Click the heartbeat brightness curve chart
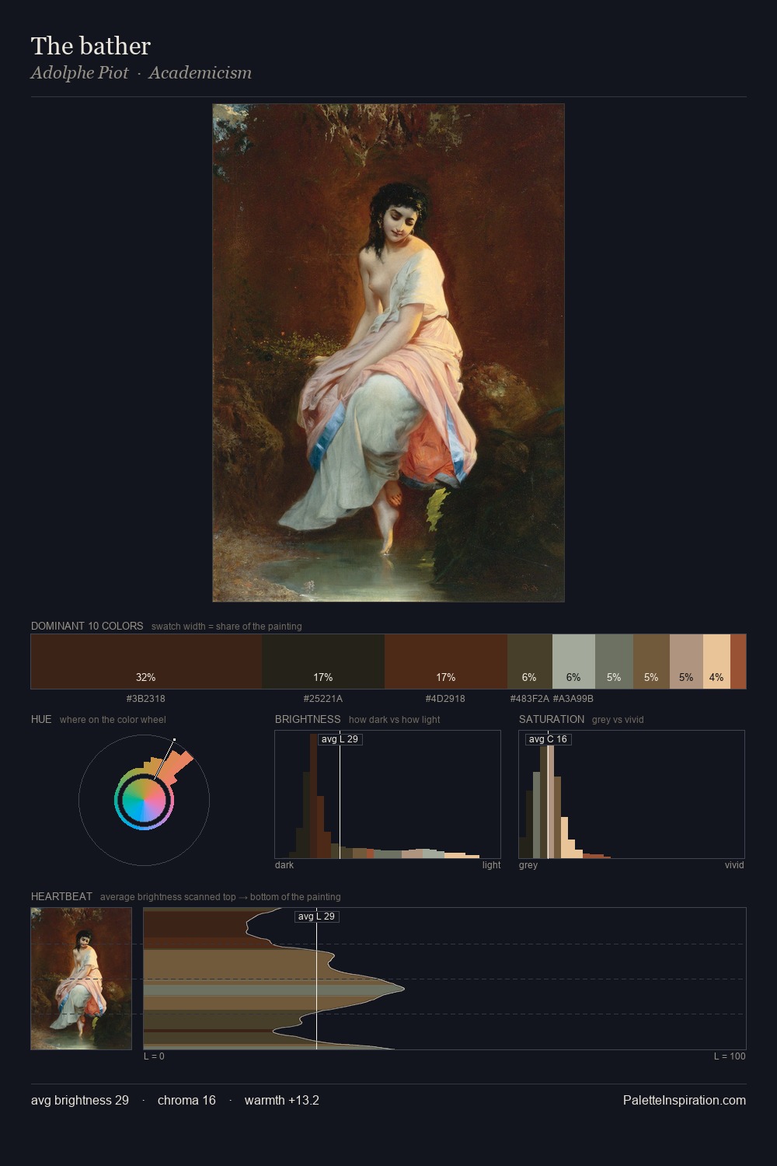777x1166 pixels. pyautogui.click(x=444, y=979)
